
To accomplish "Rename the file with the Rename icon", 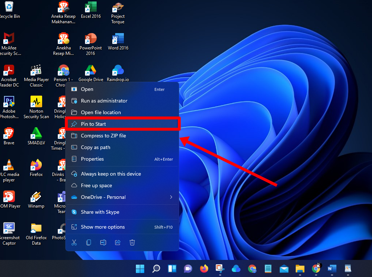I will [103, 242].
